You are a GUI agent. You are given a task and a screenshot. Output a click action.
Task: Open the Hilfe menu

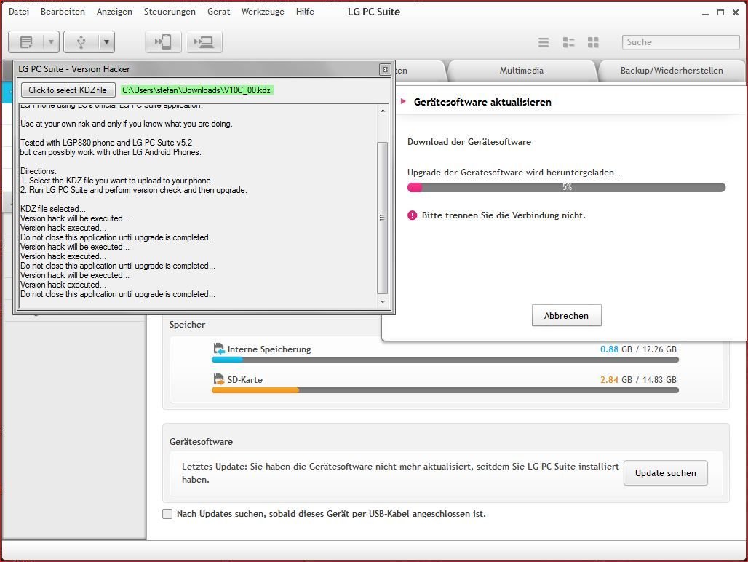click(305, 12)
